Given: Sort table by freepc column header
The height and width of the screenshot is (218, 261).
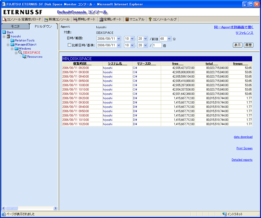Looking at the screenshot, I should (240, 64).
